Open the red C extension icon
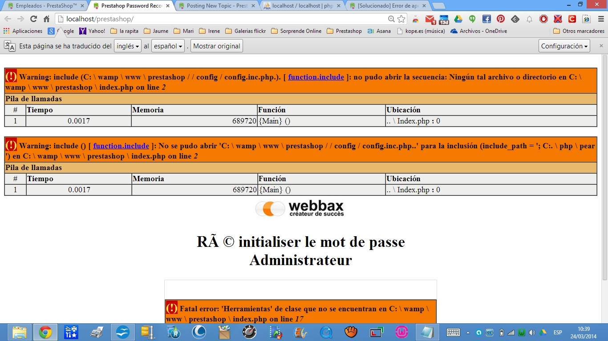 (572, 19)
